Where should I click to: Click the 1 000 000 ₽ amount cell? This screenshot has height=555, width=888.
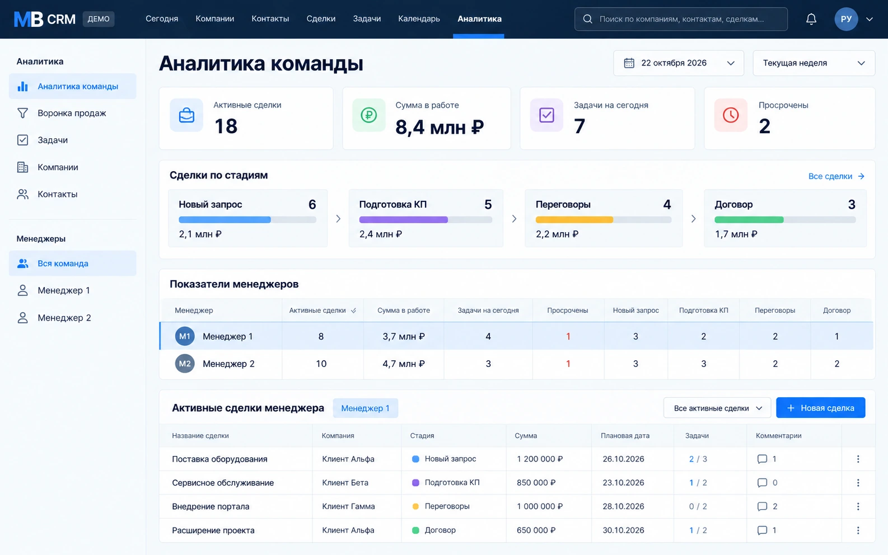click(540, 506)
